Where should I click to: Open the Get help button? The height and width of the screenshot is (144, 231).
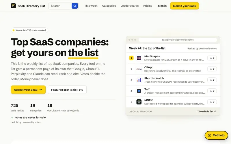216,135
